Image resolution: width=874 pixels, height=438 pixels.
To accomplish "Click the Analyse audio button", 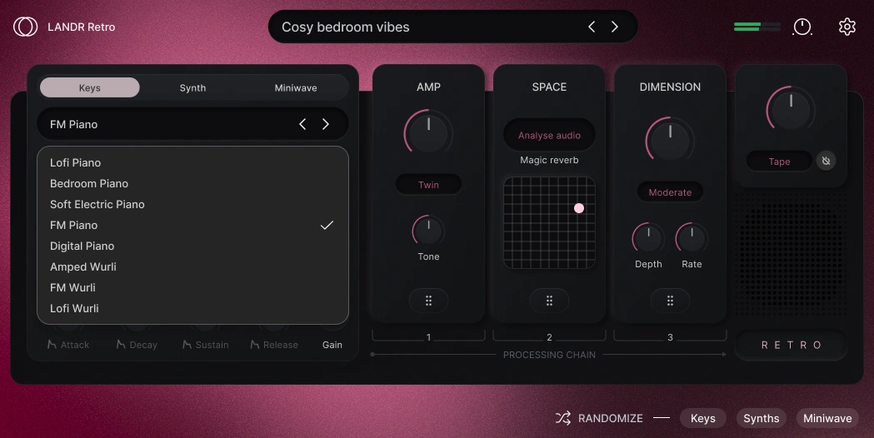I will [x=549, y=136].
